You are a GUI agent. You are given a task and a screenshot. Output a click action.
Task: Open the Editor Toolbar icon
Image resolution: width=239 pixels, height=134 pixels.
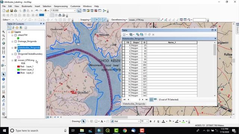click(80, 11)
